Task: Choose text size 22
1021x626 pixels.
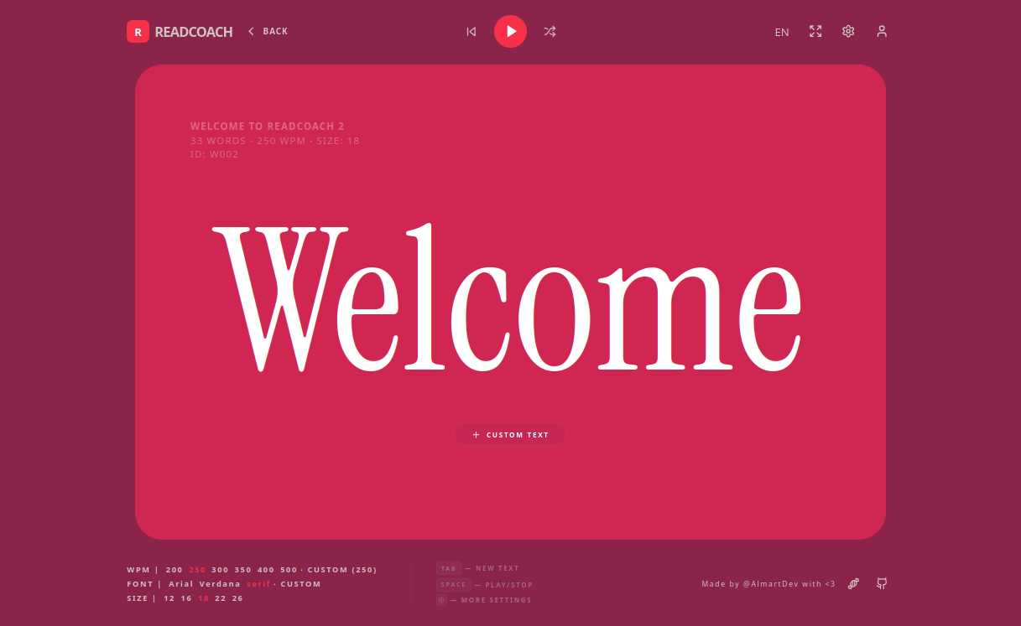Action: point(221,598)
